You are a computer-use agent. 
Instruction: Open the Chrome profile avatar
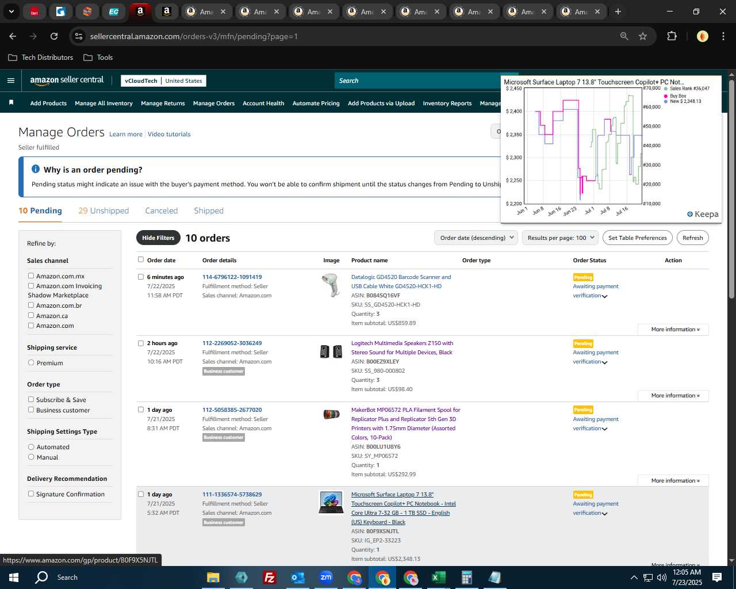pos(702,36)
